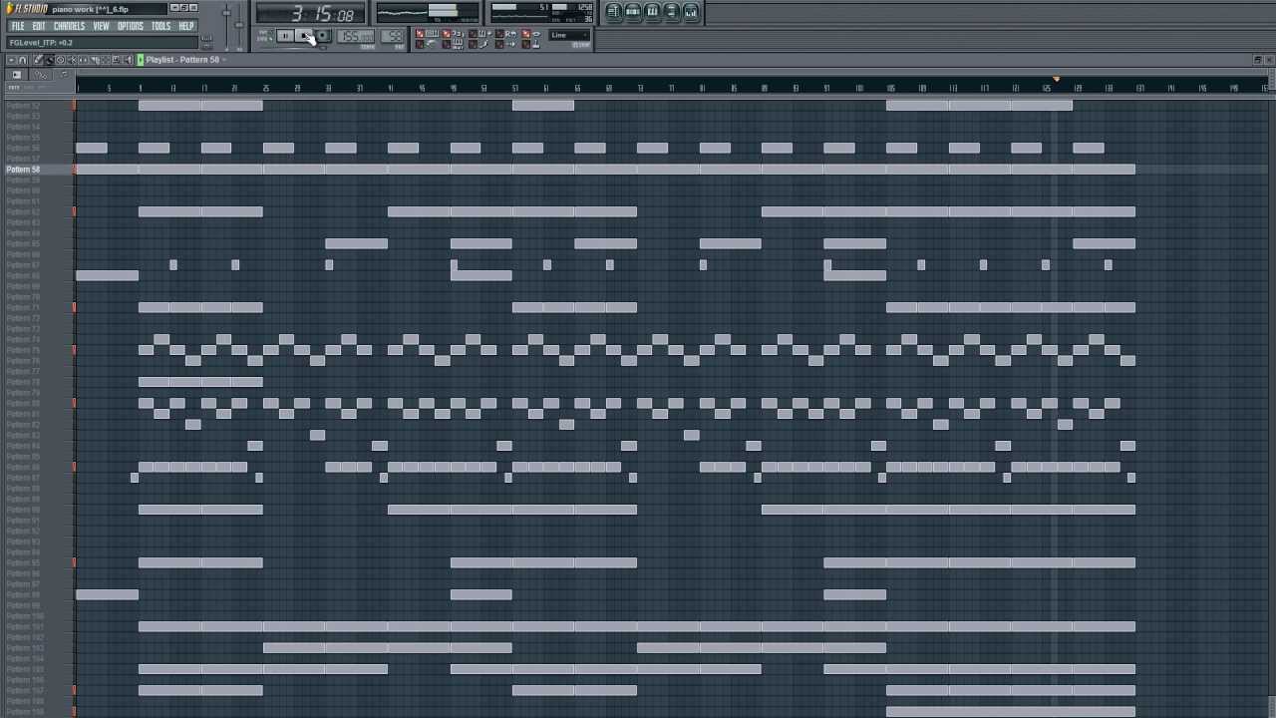1276x718 pixels.
Task: Toggle note/automation option with arrow
Action: 506,44
